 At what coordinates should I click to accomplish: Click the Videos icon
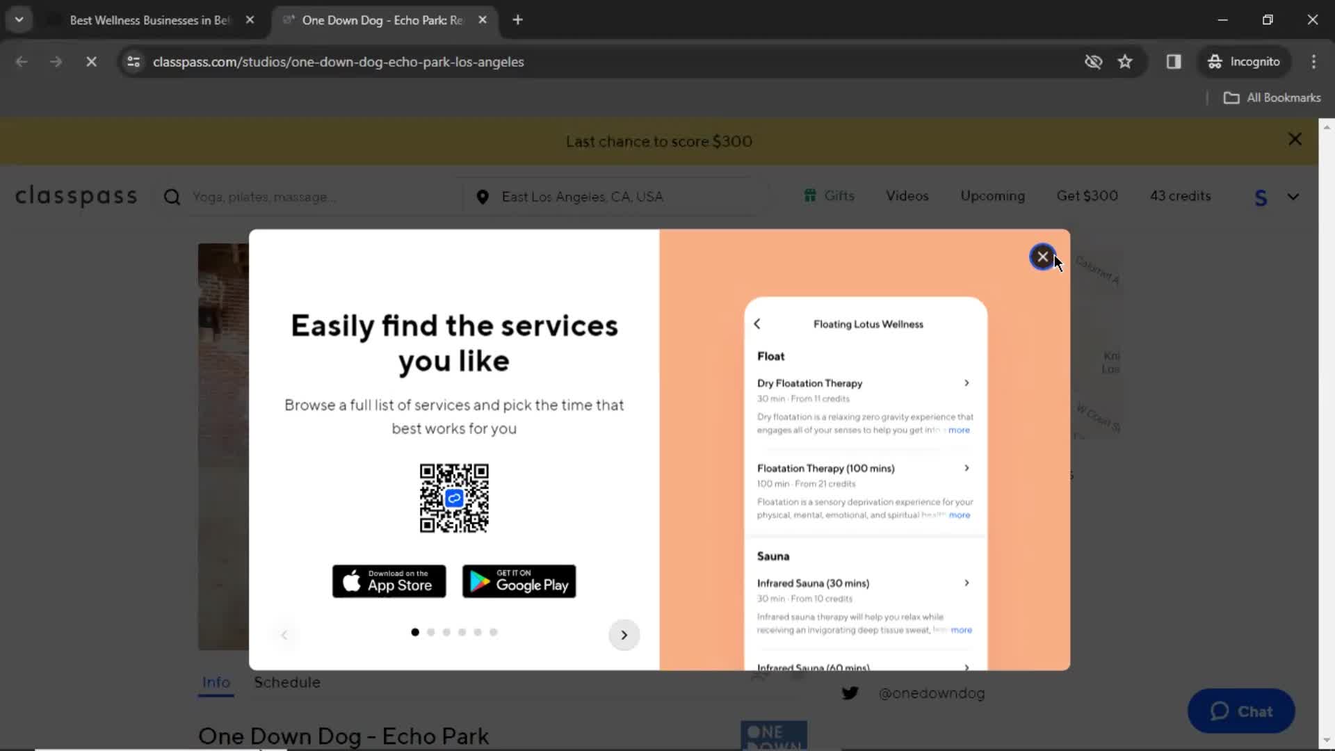907,195
